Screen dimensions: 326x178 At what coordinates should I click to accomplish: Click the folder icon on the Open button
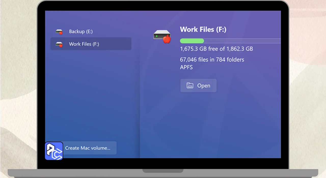tap(190, 86)
